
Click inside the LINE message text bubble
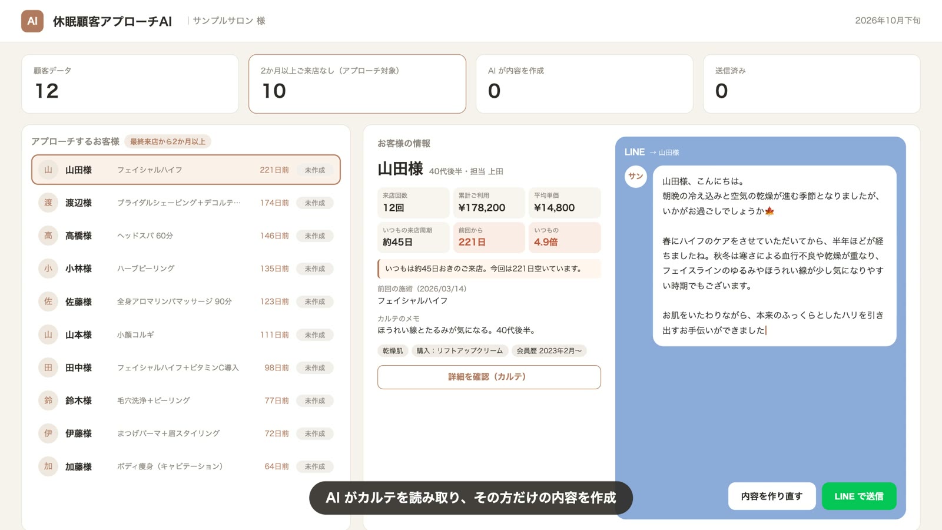tap(774, 256)
